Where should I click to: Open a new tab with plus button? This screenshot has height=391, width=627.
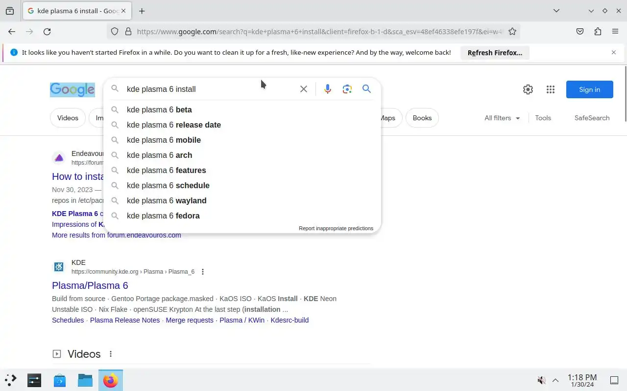[142, 11]
